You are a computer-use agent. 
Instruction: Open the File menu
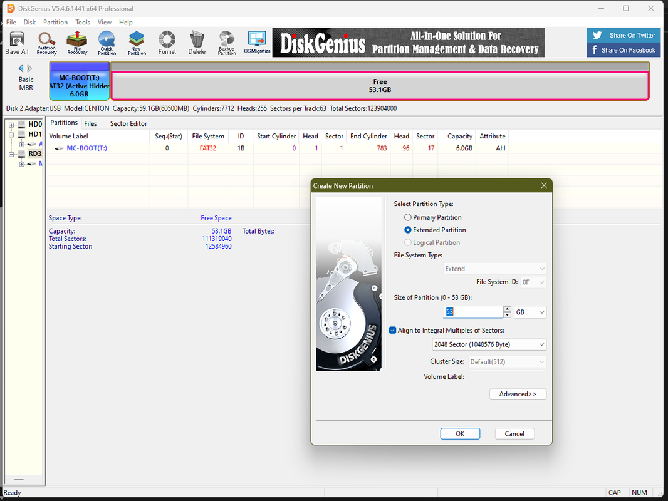(11, 22)
